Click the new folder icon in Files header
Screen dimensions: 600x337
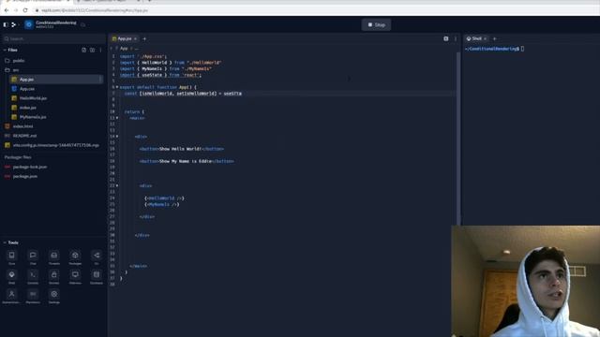coord(92,50)
